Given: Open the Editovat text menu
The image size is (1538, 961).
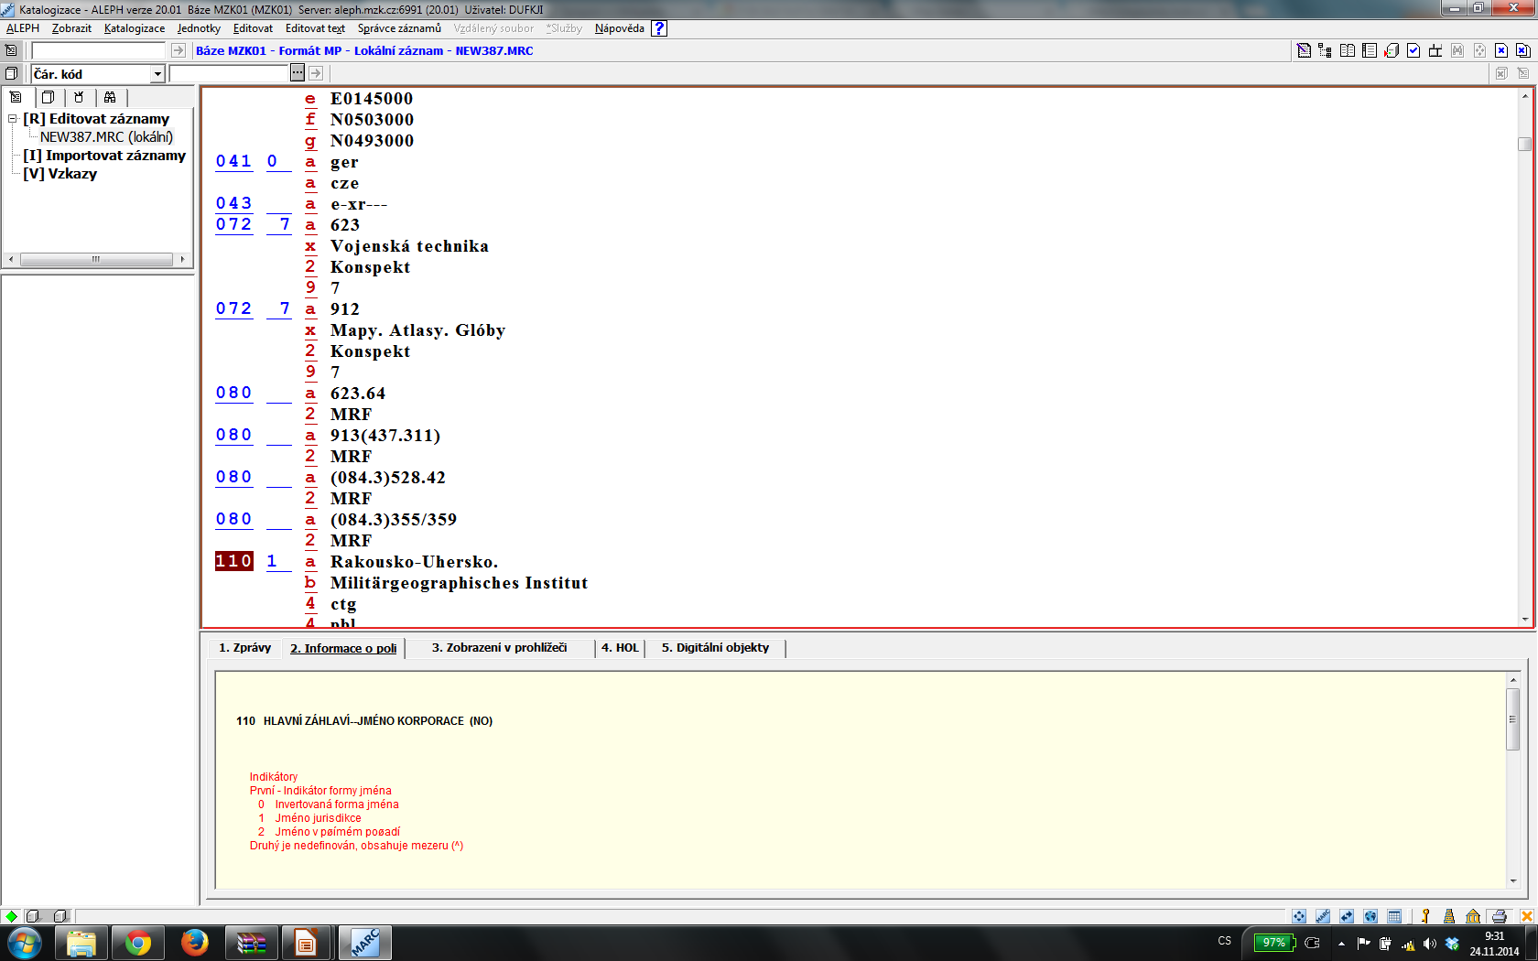Looking at the screenshot, I should pyautogui.click(x=315, y=28).
